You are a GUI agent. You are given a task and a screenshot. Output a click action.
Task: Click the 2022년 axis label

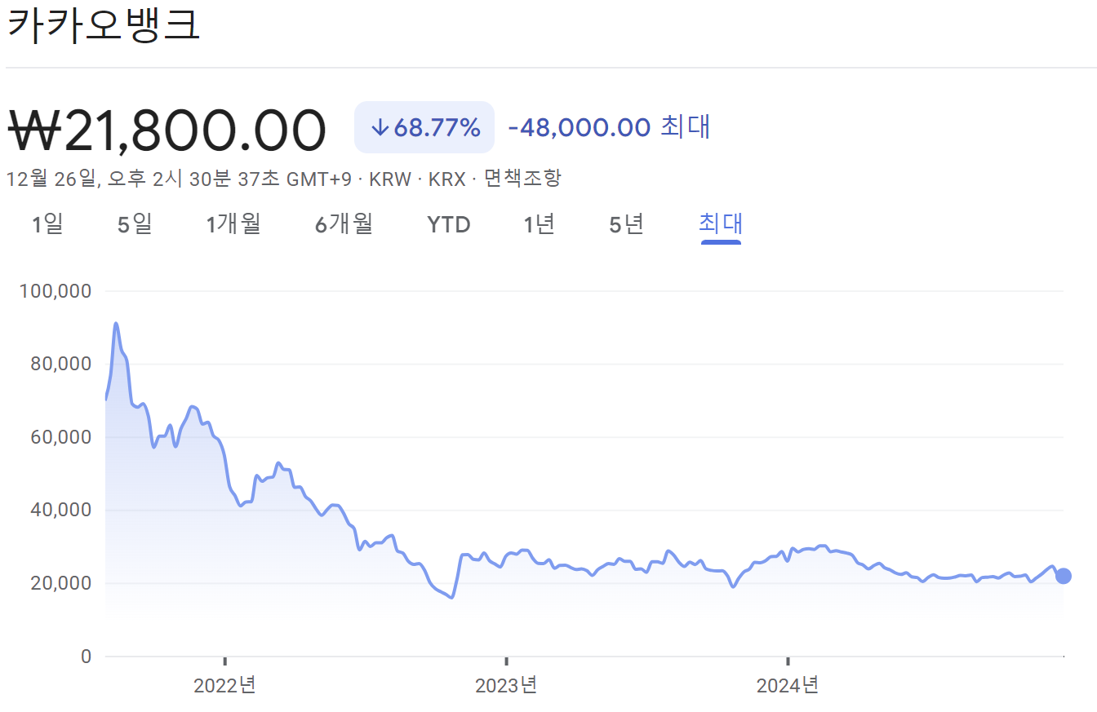tap(224, 685)
